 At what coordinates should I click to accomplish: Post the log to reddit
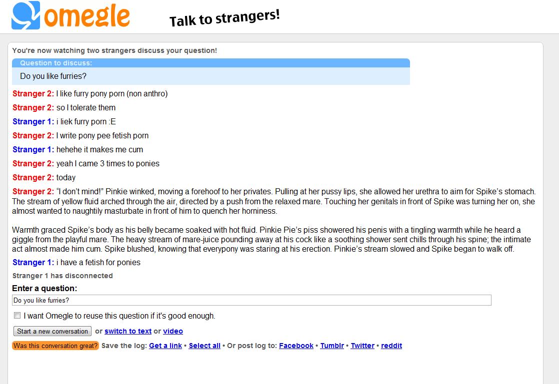tap(391, 346)
